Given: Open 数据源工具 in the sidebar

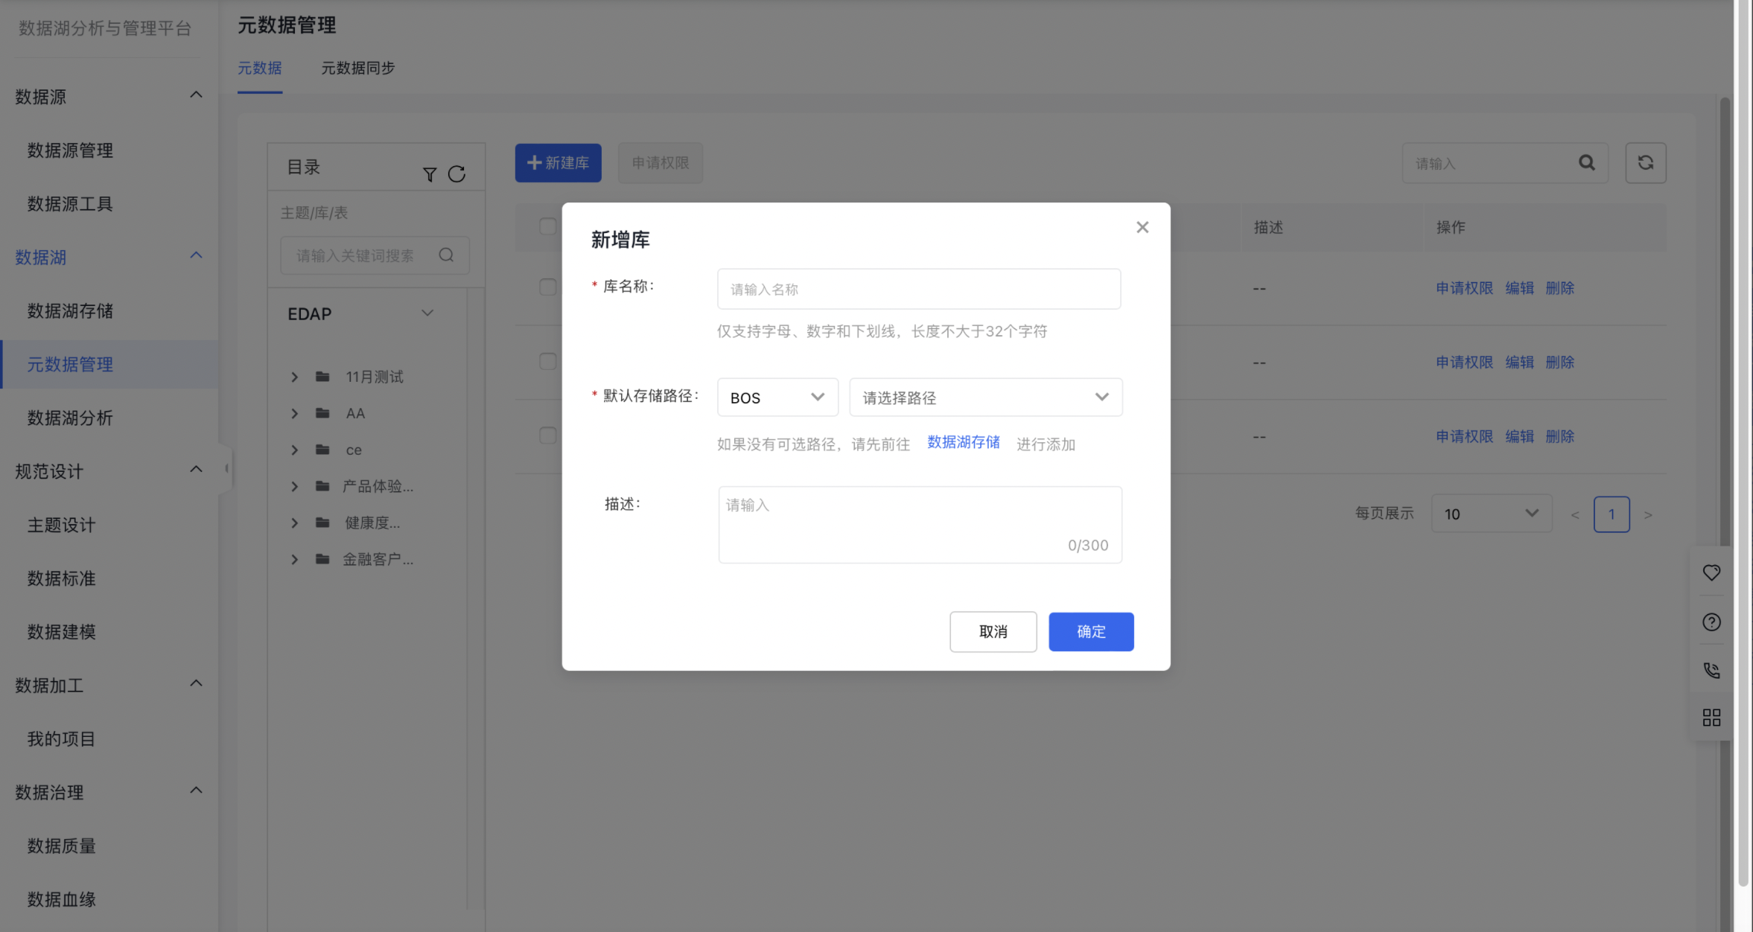Looking at the screenshot, I should 70,204.
